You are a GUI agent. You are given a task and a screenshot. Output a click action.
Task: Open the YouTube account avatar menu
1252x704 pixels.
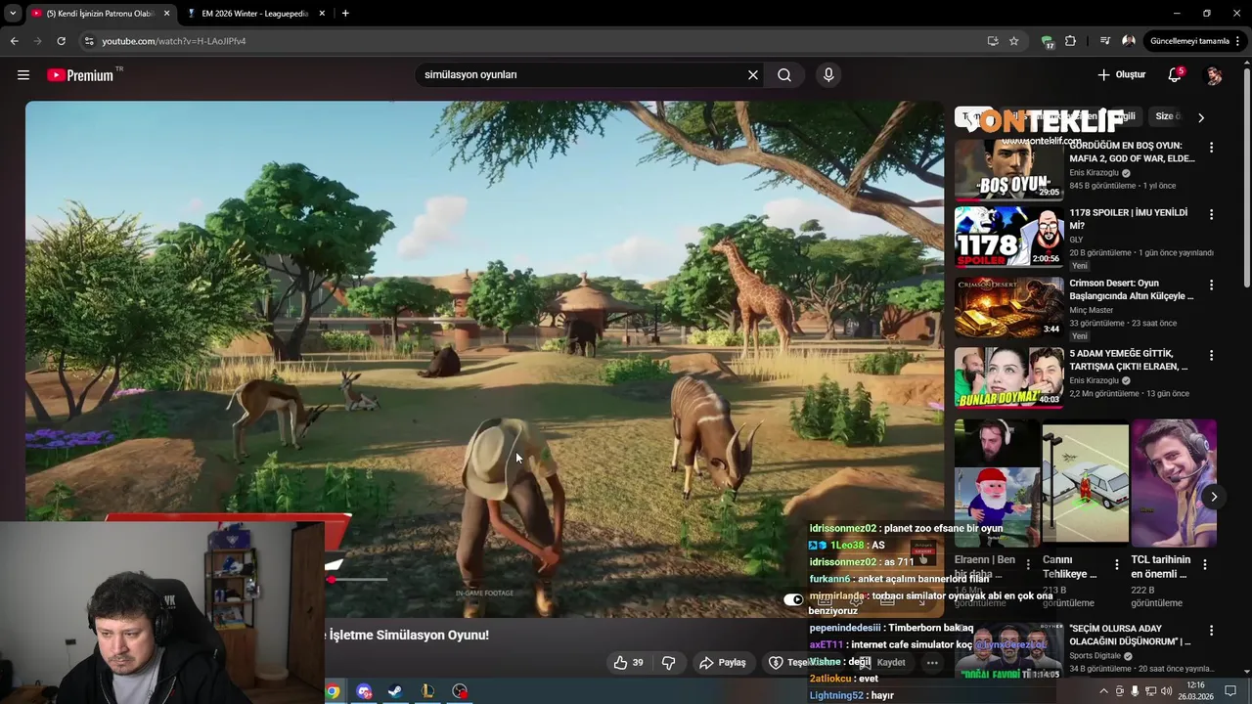pos(1214,75)
